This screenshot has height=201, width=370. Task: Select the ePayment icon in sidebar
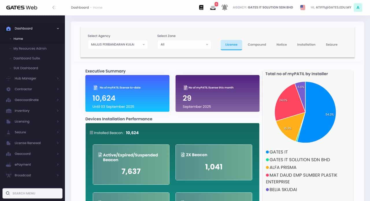tap(8, 164)
